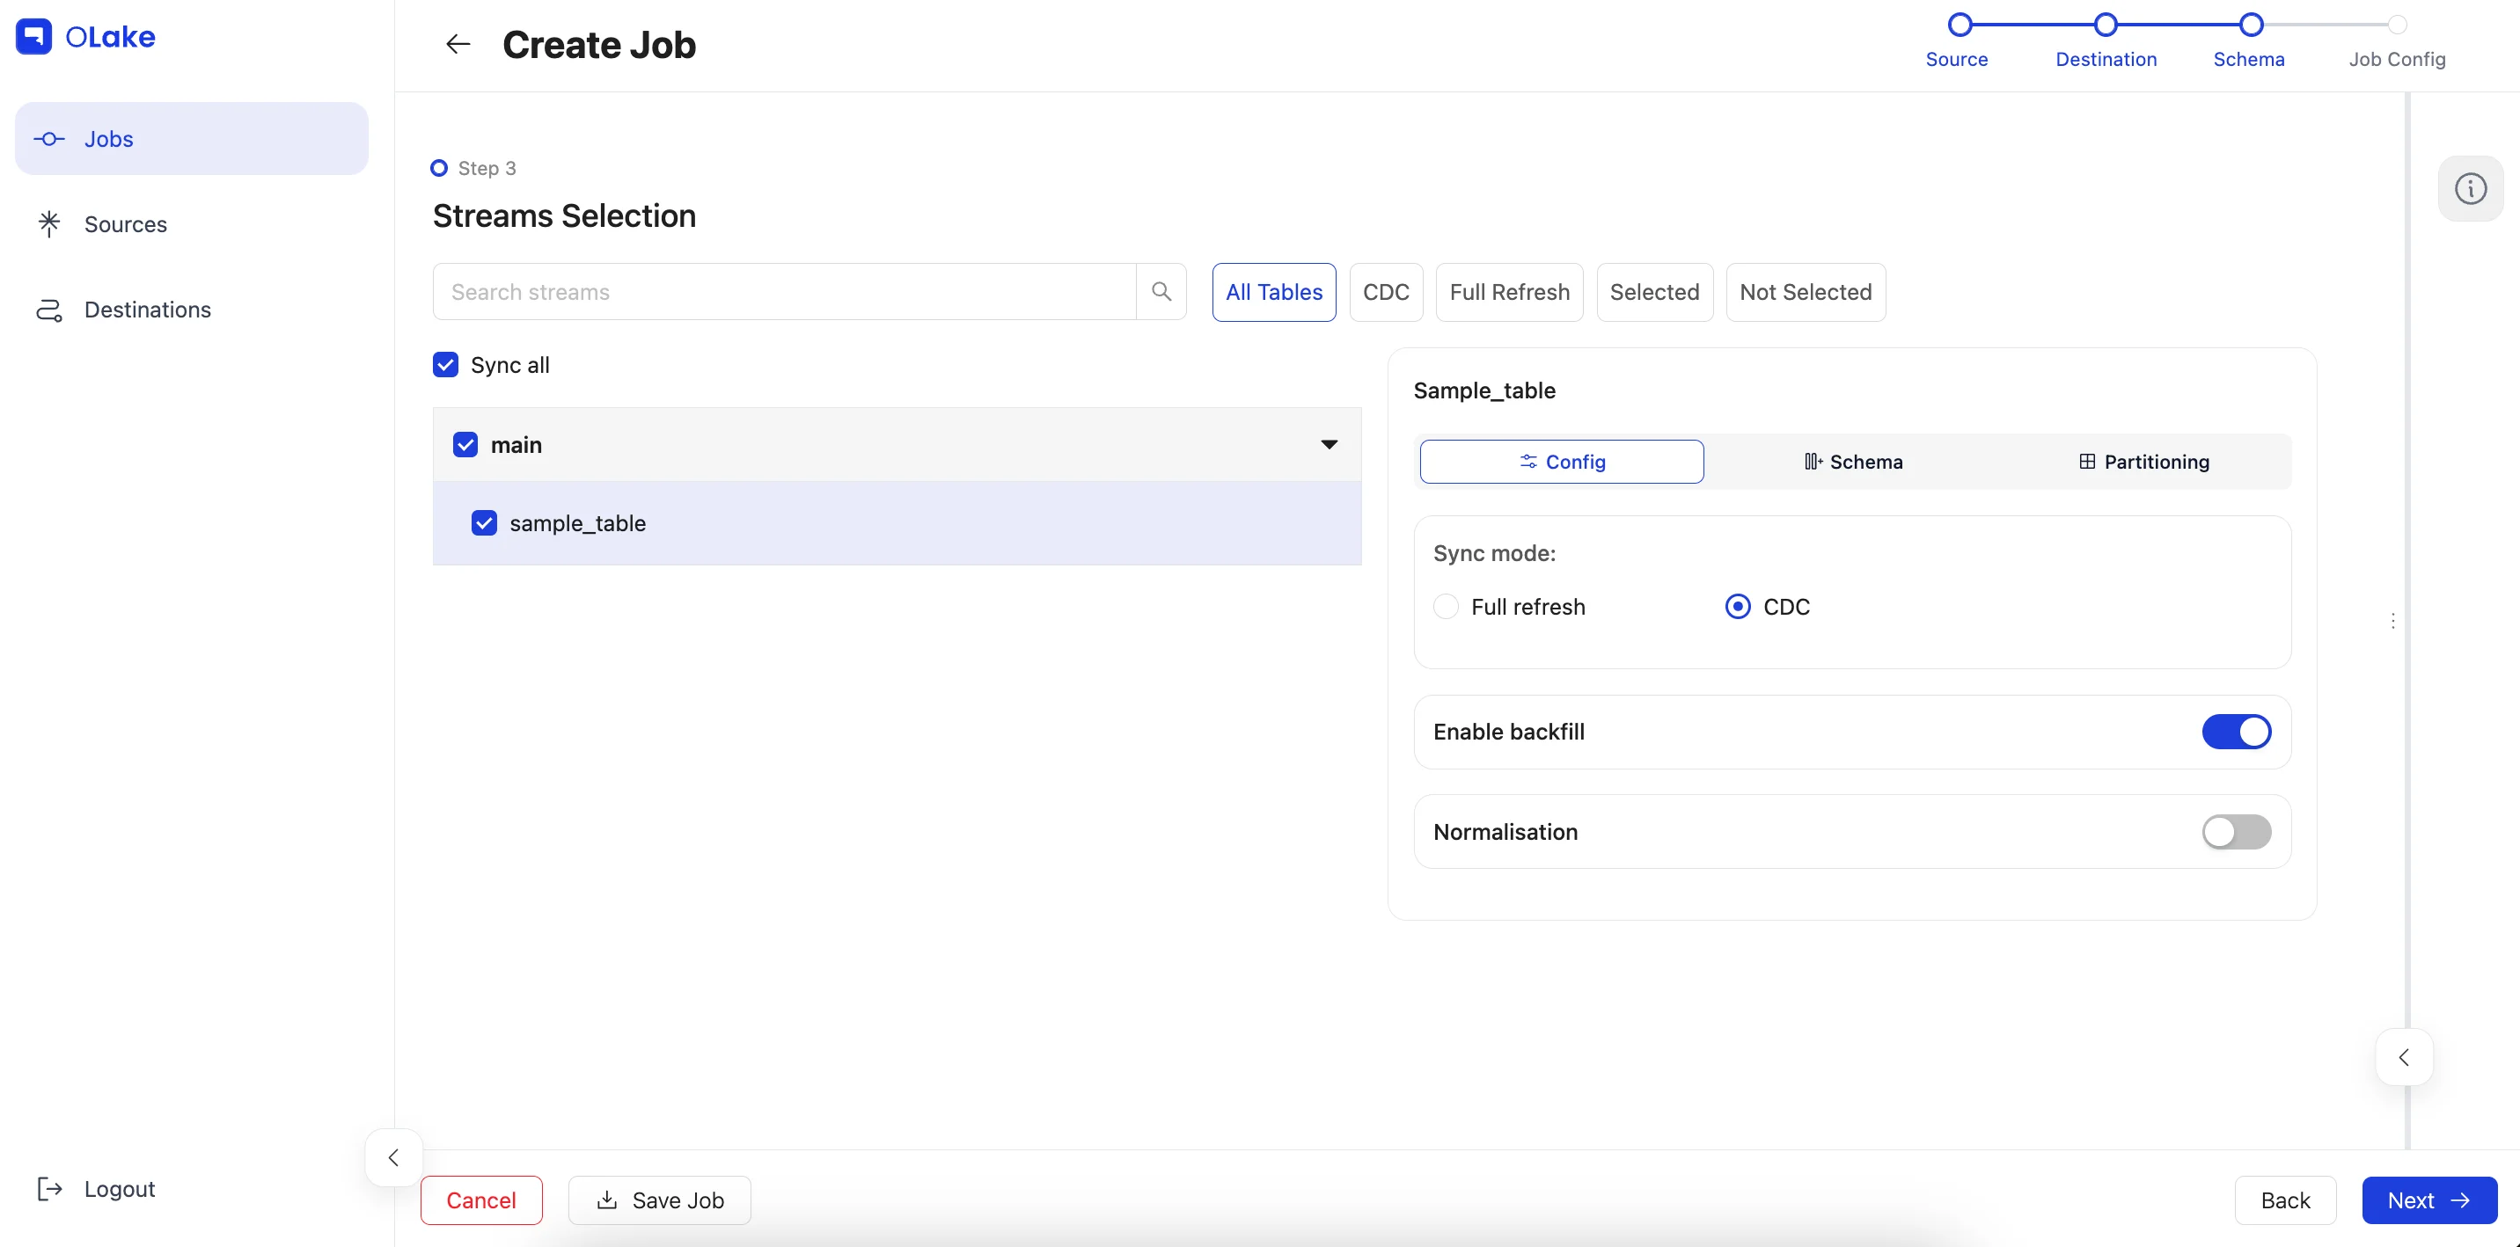Click the back arrow beside Create Job

pos(458,44)
